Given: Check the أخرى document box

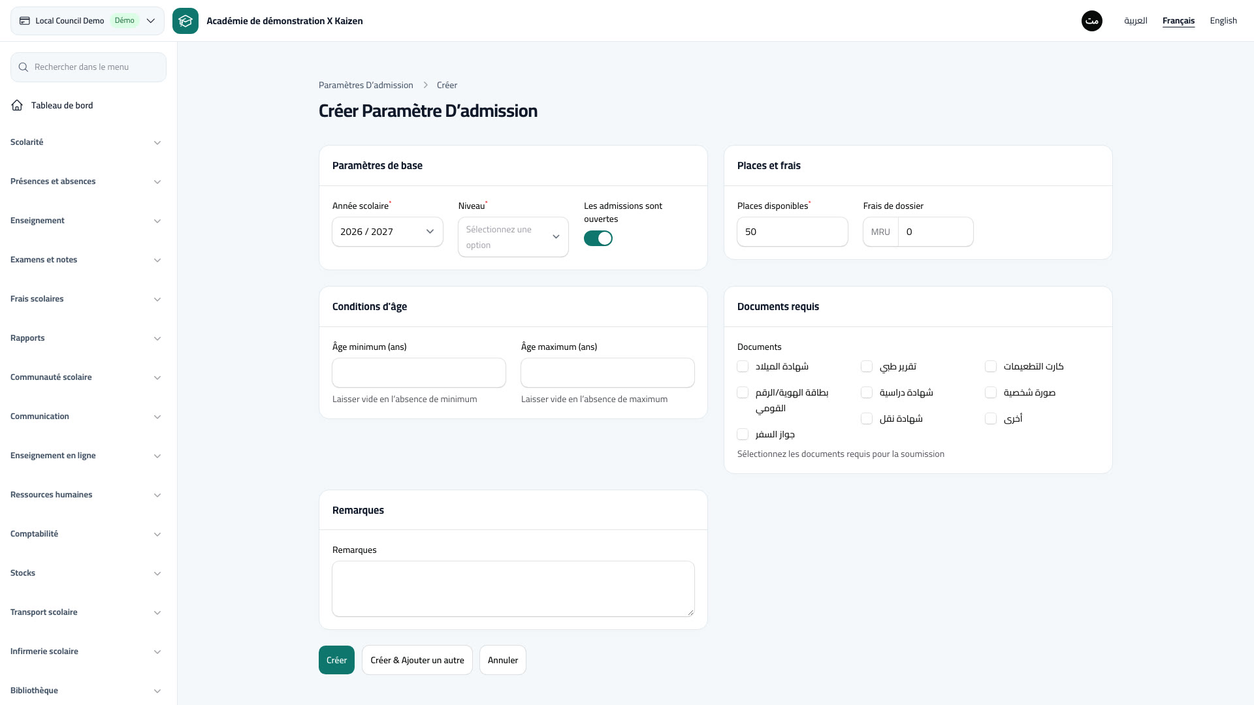Looking at the screenshot, I should [x=991, y=418].
